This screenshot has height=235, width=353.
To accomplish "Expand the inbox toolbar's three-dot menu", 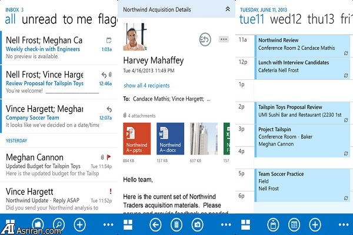I will pyautogui.click(x=108, y=224).
